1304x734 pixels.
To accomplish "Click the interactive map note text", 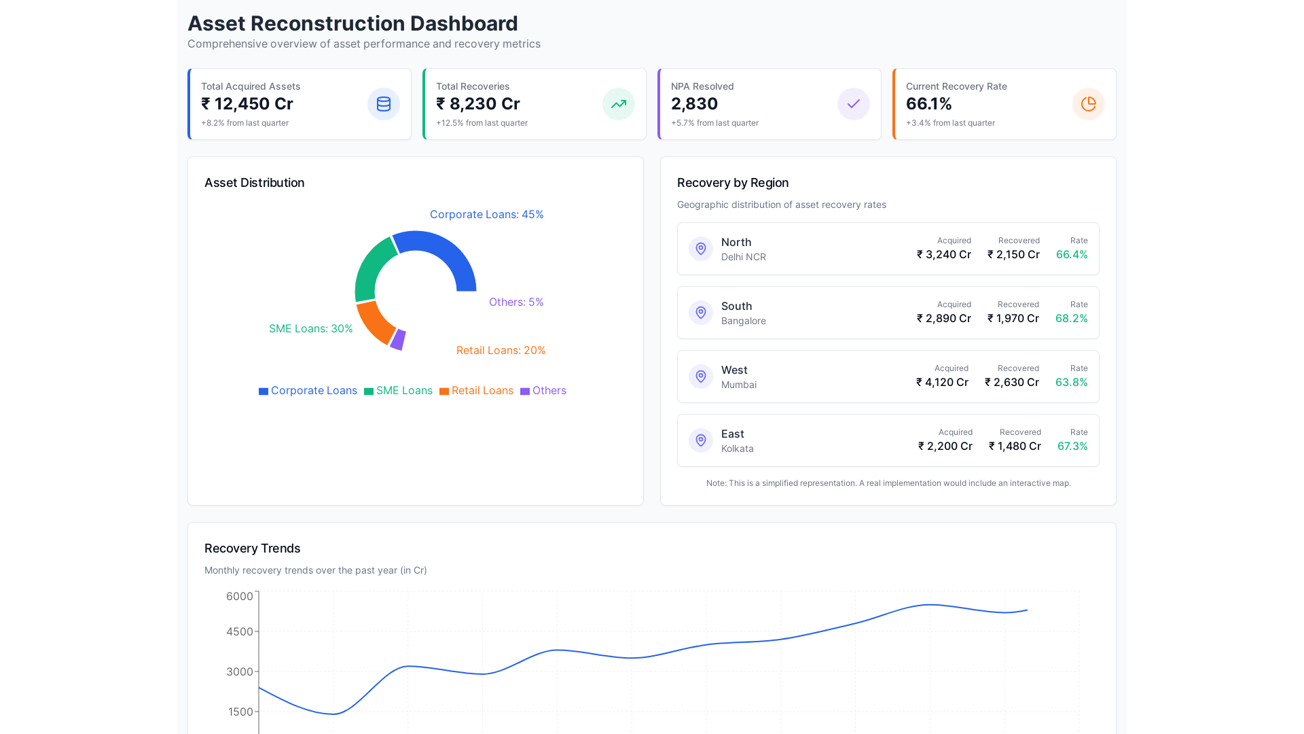I will click(888, 483).
